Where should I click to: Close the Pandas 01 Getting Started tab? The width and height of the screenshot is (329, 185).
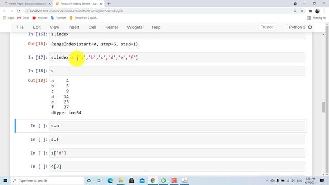point(101,4)
